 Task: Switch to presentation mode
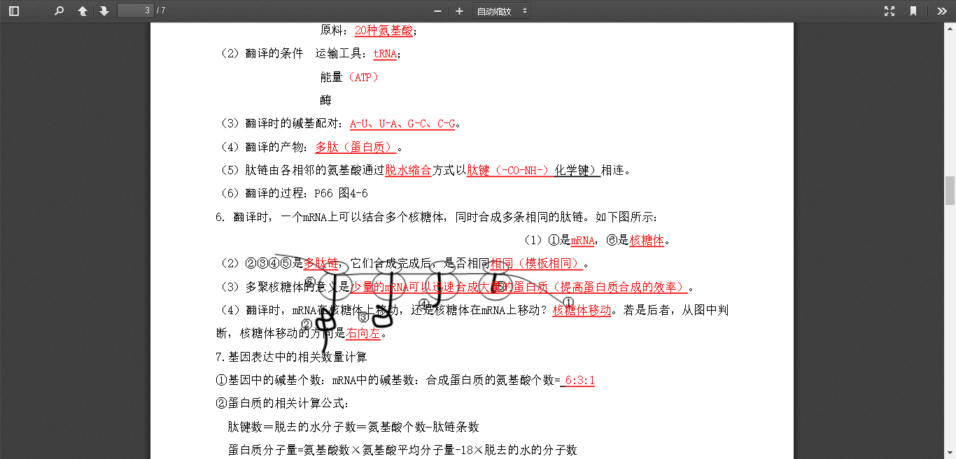click(890, 11)
